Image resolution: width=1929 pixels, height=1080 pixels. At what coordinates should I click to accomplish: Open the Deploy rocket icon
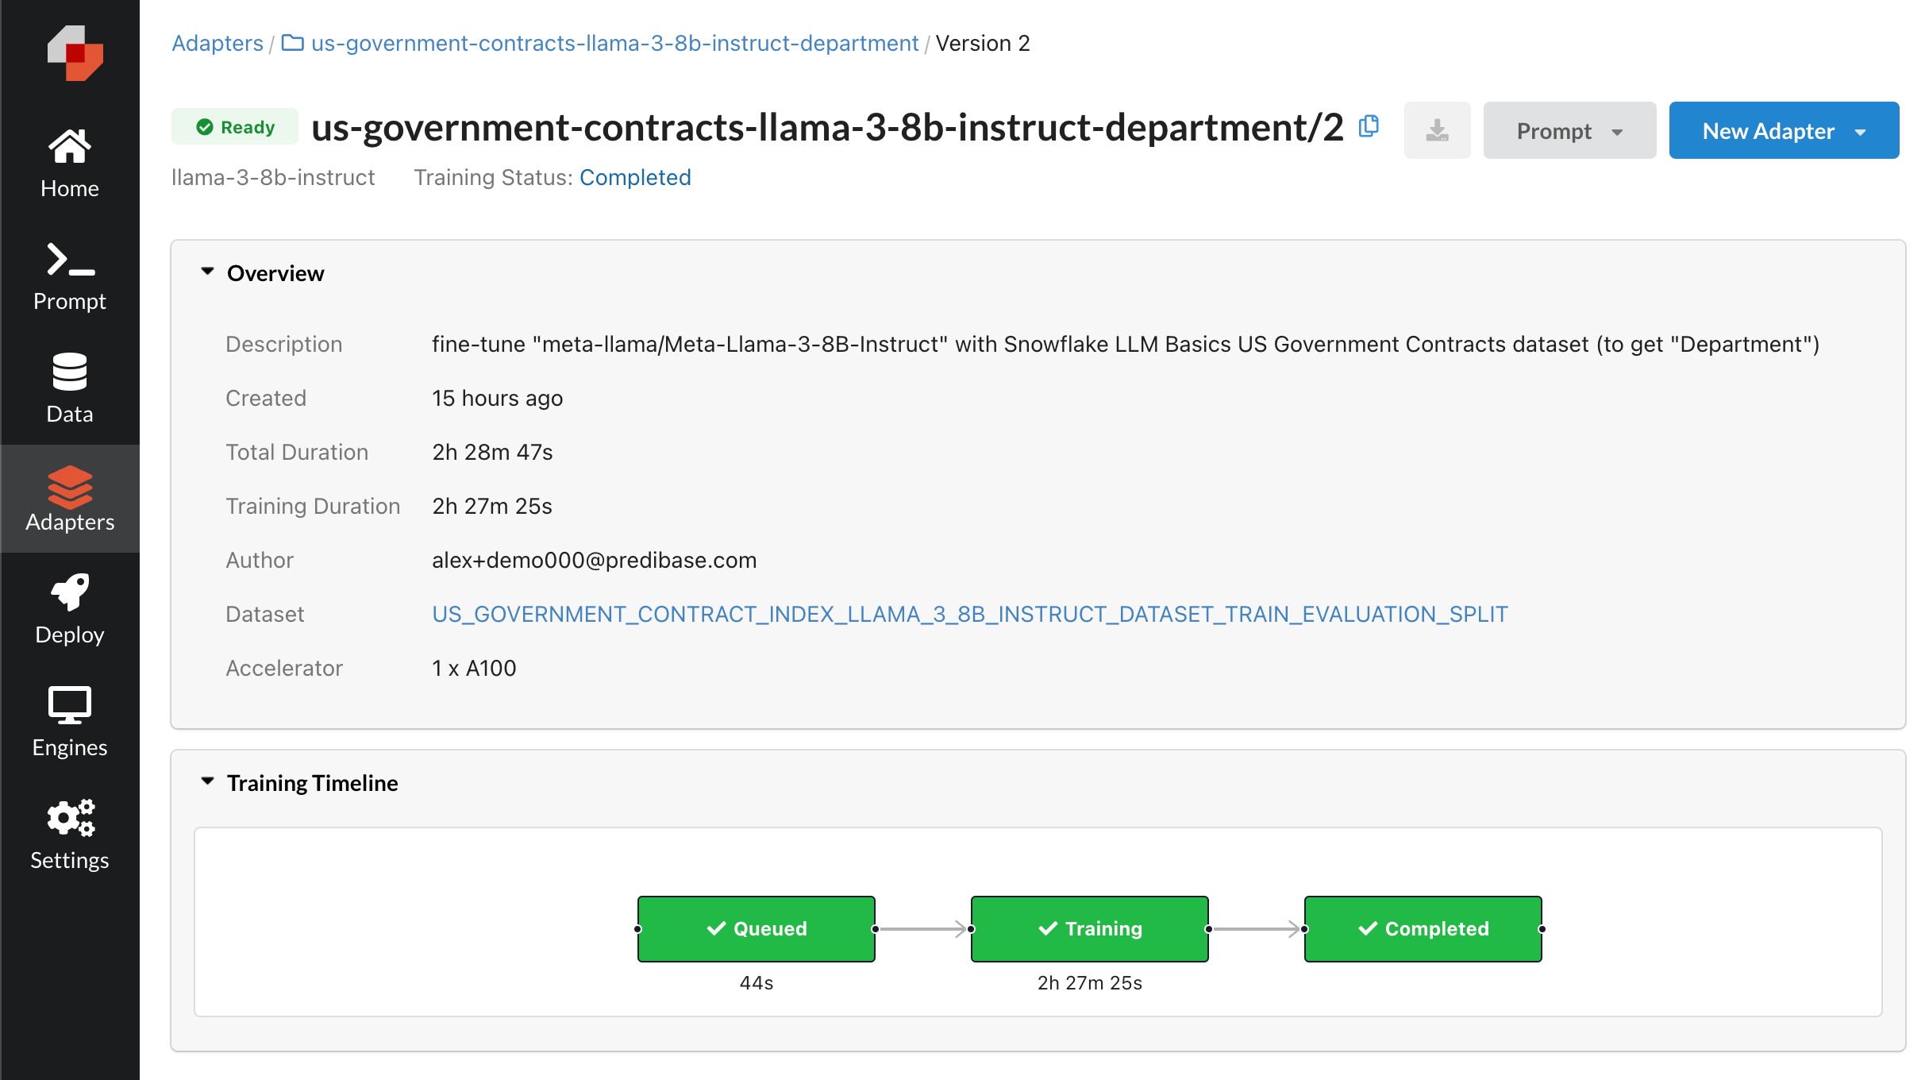[x=70, y=610]
